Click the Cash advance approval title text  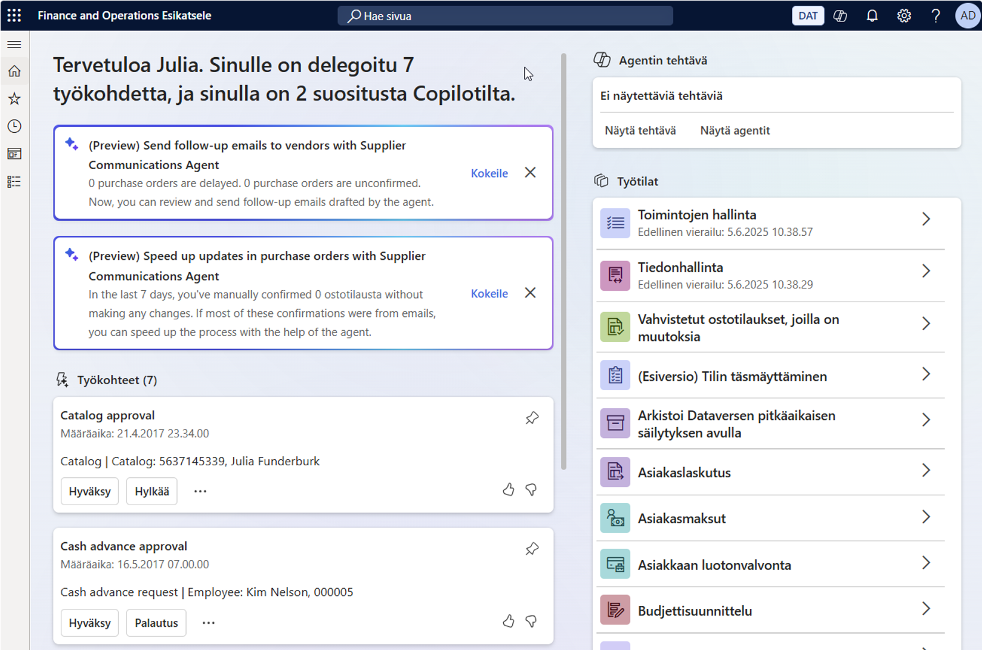click(x=123, y=546)
